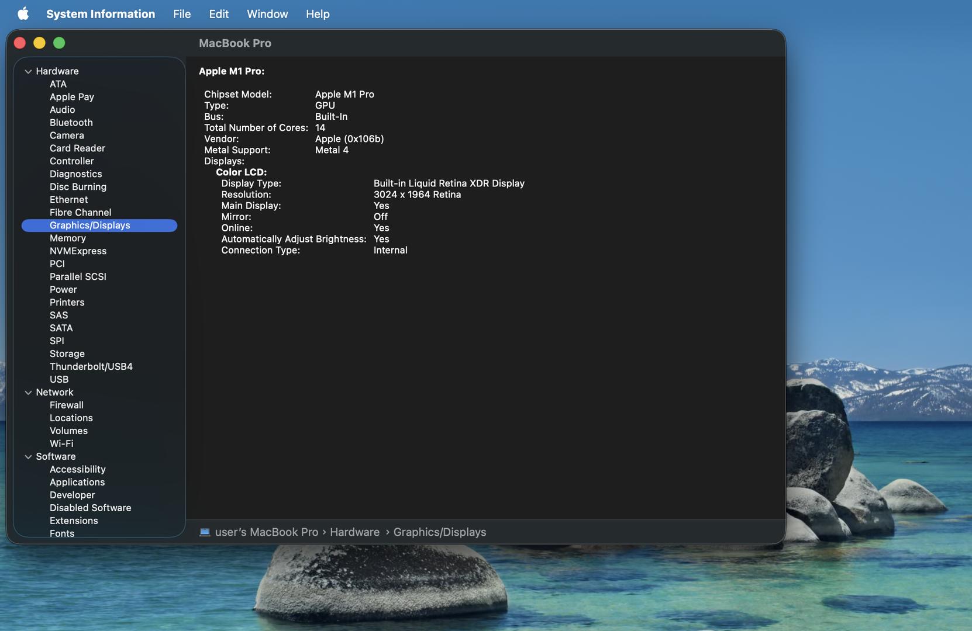Collapse the Hardware section
The image size is (972, 631).
tap(28, 71)
